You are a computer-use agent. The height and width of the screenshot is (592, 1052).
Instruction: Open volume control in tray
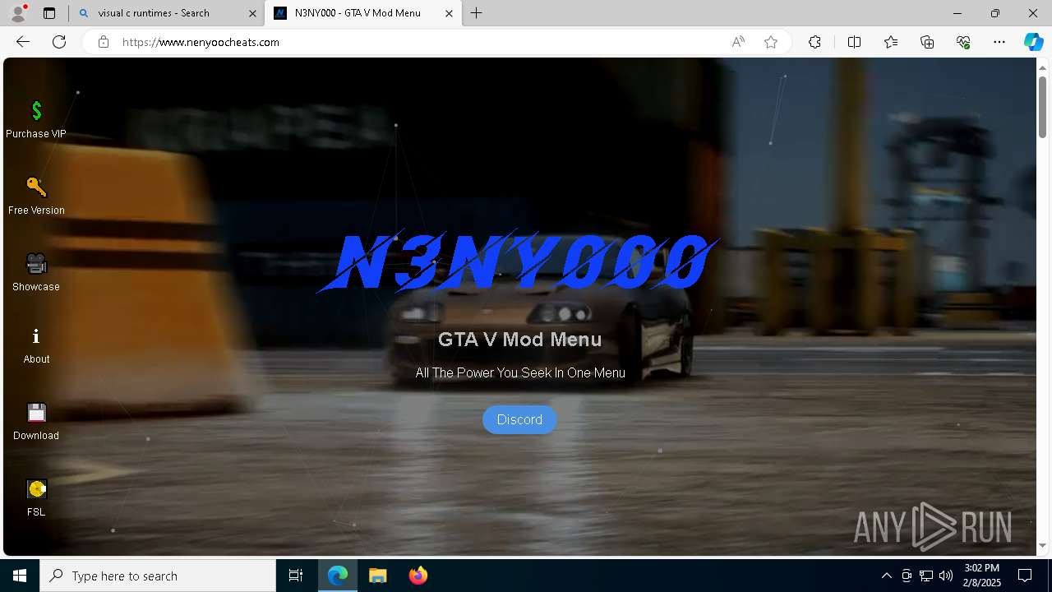pyautogui.click(x=945, y=576)
